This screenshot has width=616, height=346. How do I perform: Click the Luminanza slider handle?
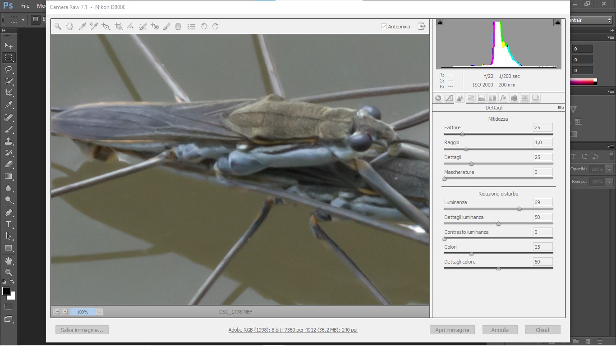click(x=519, y=209)
